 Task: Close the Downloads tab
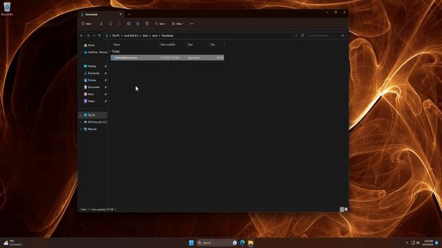[121, 14]
